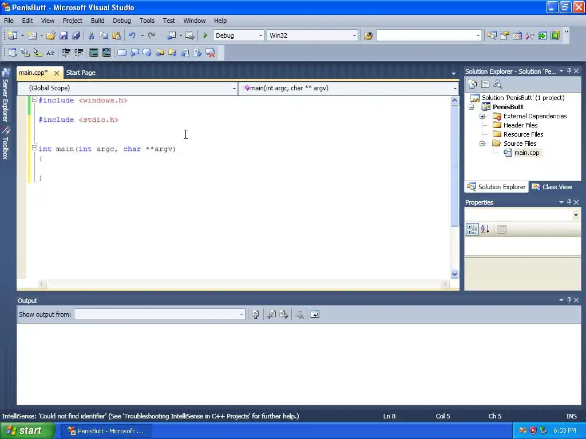Screen dimensions: 586x439
Task: Click the Redo arrow icon
Action: click(151, 35)
